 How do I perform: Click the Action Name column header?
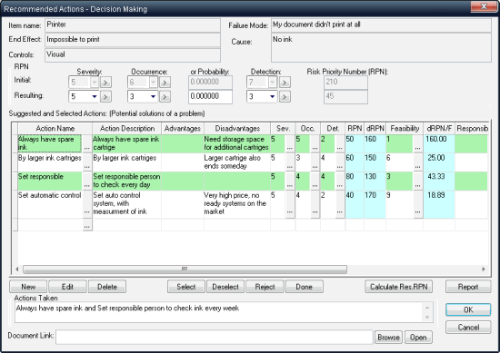click(x=55, y=128)
